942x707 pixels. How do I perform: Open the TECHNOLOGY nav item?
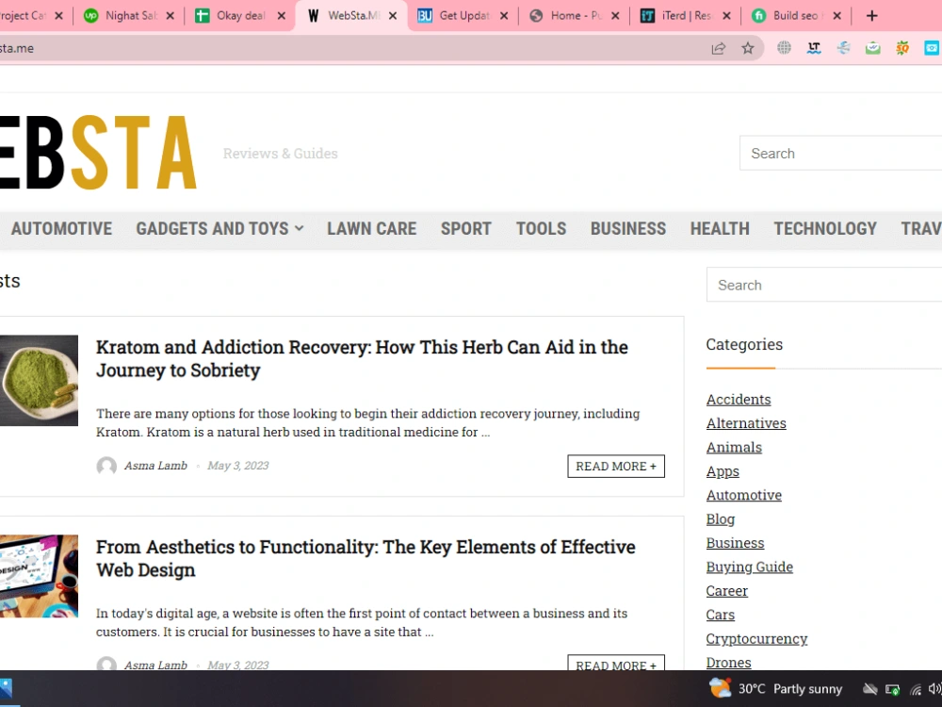[x=825, y=228]
